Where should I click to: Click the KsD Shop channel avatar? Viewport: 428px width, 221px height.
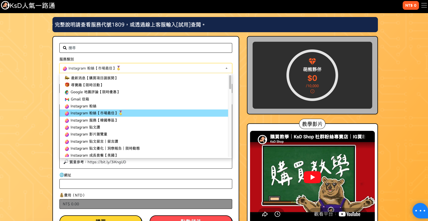click(262, 139)
